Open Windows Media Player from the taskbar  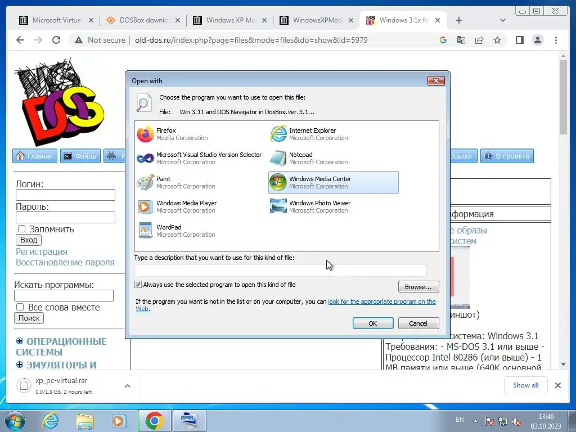point(119,421)
